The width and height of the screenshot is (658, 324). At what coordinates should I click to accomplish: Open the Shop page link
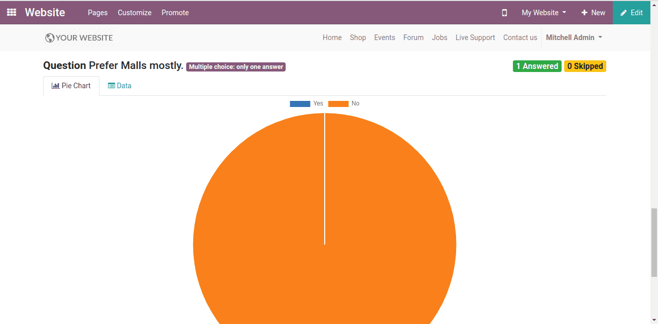click(358, 38)
